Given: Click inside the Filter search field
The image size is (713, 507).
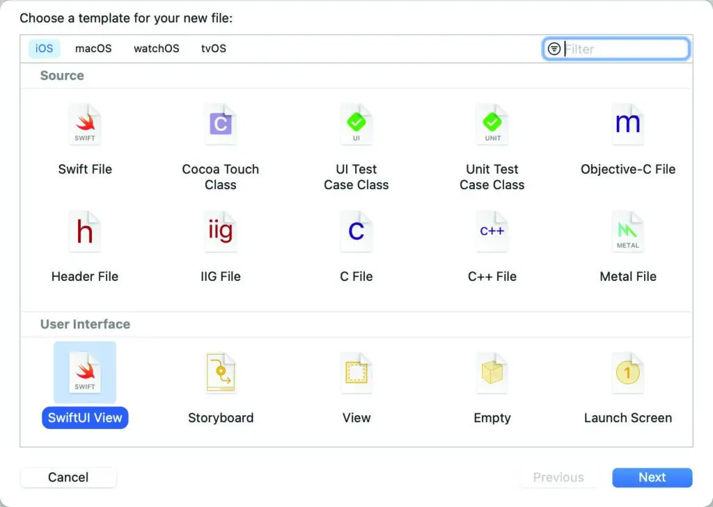Looking at the screenshot, I should click(623, 49).
